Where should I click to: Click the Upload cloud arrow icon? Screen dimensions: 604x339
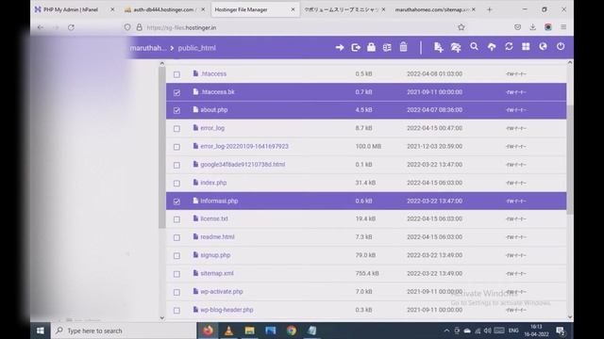(x=492, y=47)
